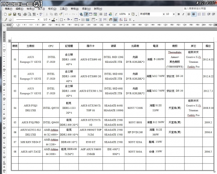
Task: Expand the cell alignment dropdown arrow
Action: 97,20
